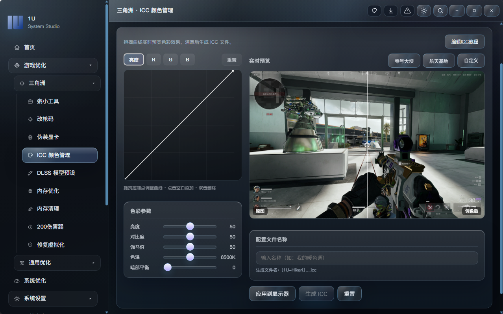The height and width of the screenshot is (314, 503).
Task: Select the 航天基地 preview scene
Action: [x=438, y=61]
